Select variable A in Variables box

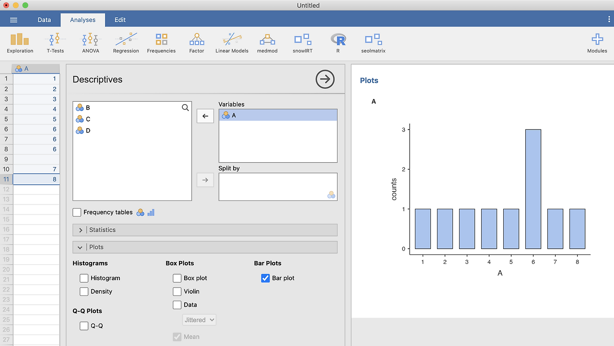tap(278, 115)
